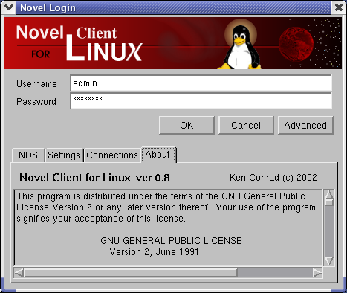
Task: Click the 'Password' label
Action: pyautogui.click(x=36, y=102)
